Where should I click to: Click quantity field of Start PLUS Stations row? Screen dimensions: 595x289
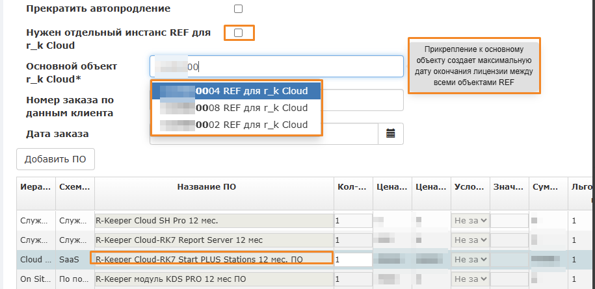(353, 260)
